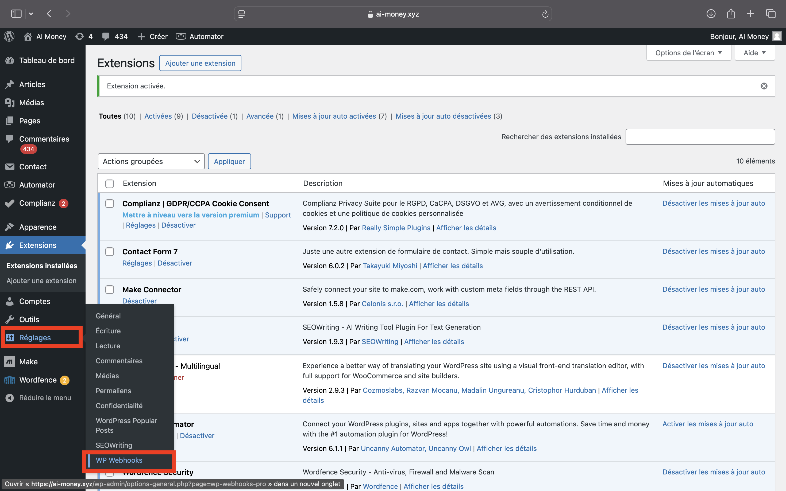Go to Tableau de bord
This screenshot has height=491, width=786.
click(x=43, y=60)
